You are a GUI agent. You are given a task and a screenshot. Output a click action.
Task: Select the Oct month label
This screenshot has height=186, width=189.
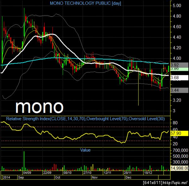coord(58,177)
